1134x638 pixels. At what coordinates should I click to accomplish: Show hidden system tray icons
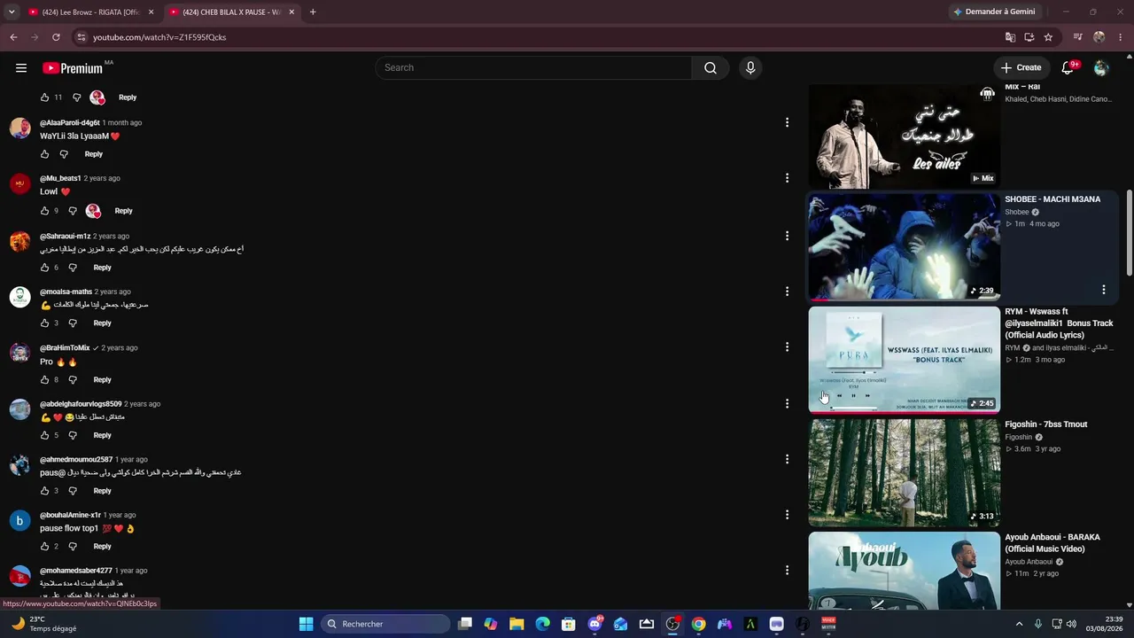coord(1019,624)
